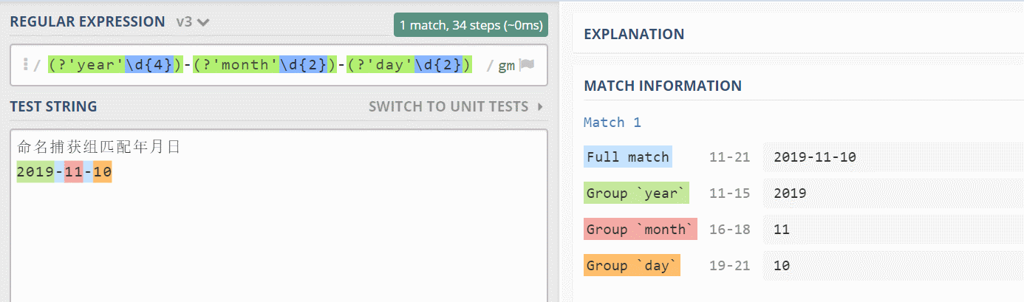The image size is (1024, 302).
Task: Collapse the Match Information section
Action: [662, 86]
